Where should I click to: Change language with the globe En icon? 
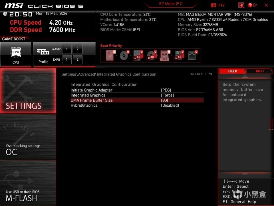tap(253, 5)
